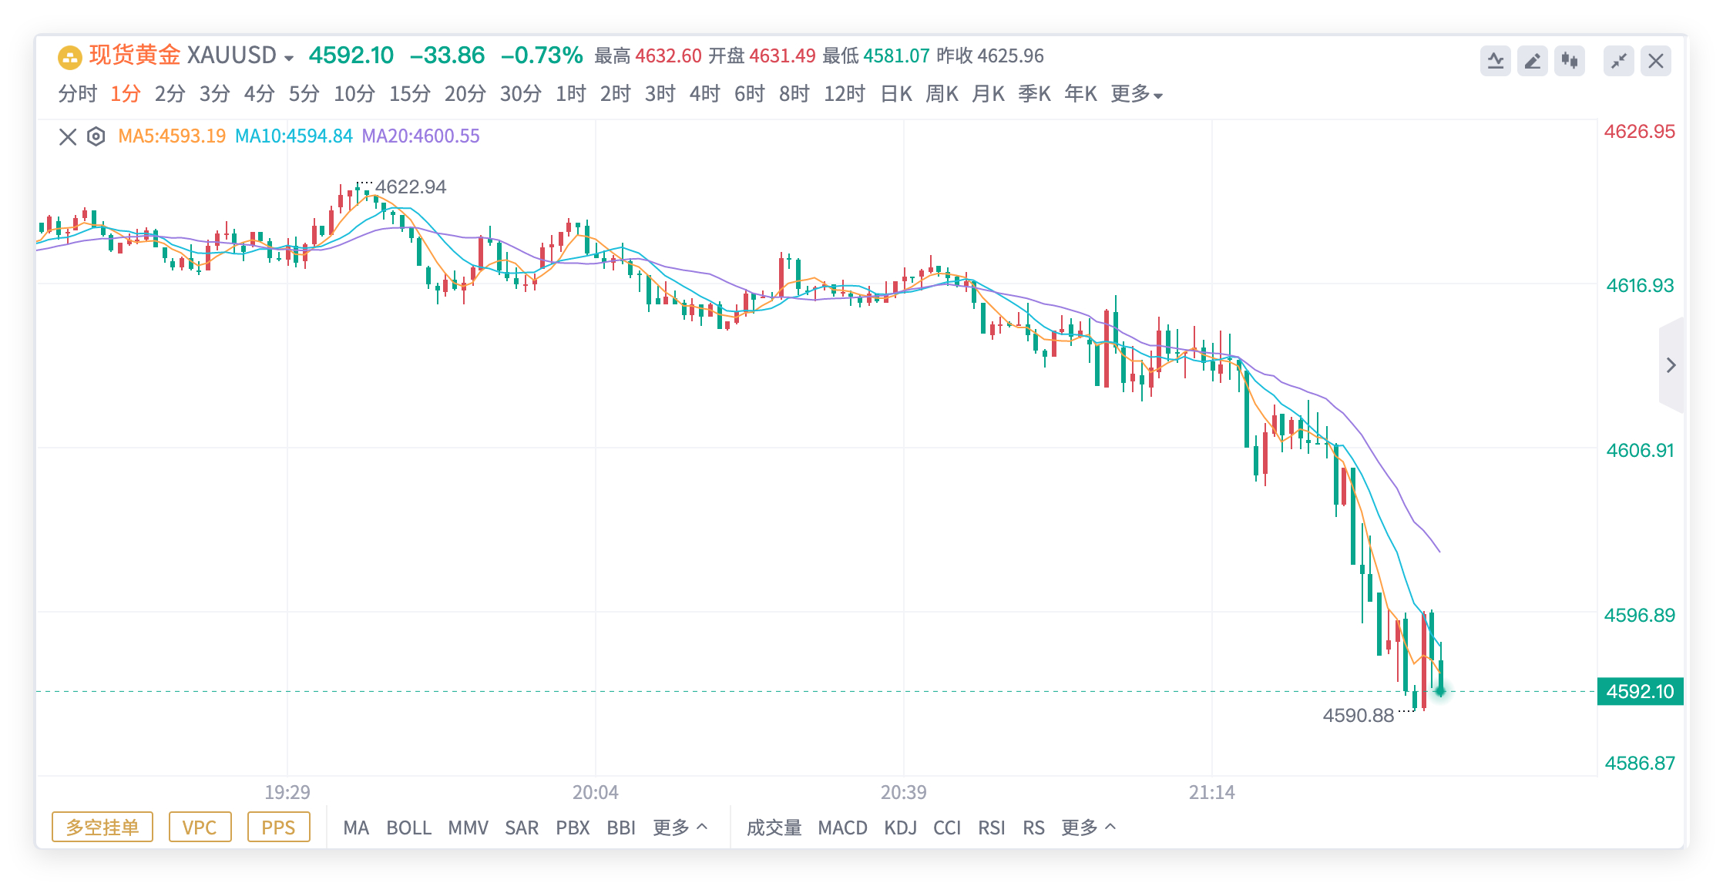The width and height of the screenshot is (1723, 883).
Task: Click the BOLL indicator button
Action: [408, 828]
